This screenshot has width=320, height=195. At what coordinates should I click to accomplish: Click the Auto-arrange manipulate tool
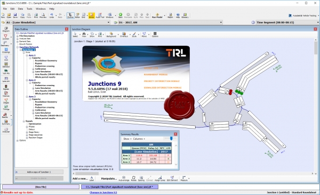(124, 179)
